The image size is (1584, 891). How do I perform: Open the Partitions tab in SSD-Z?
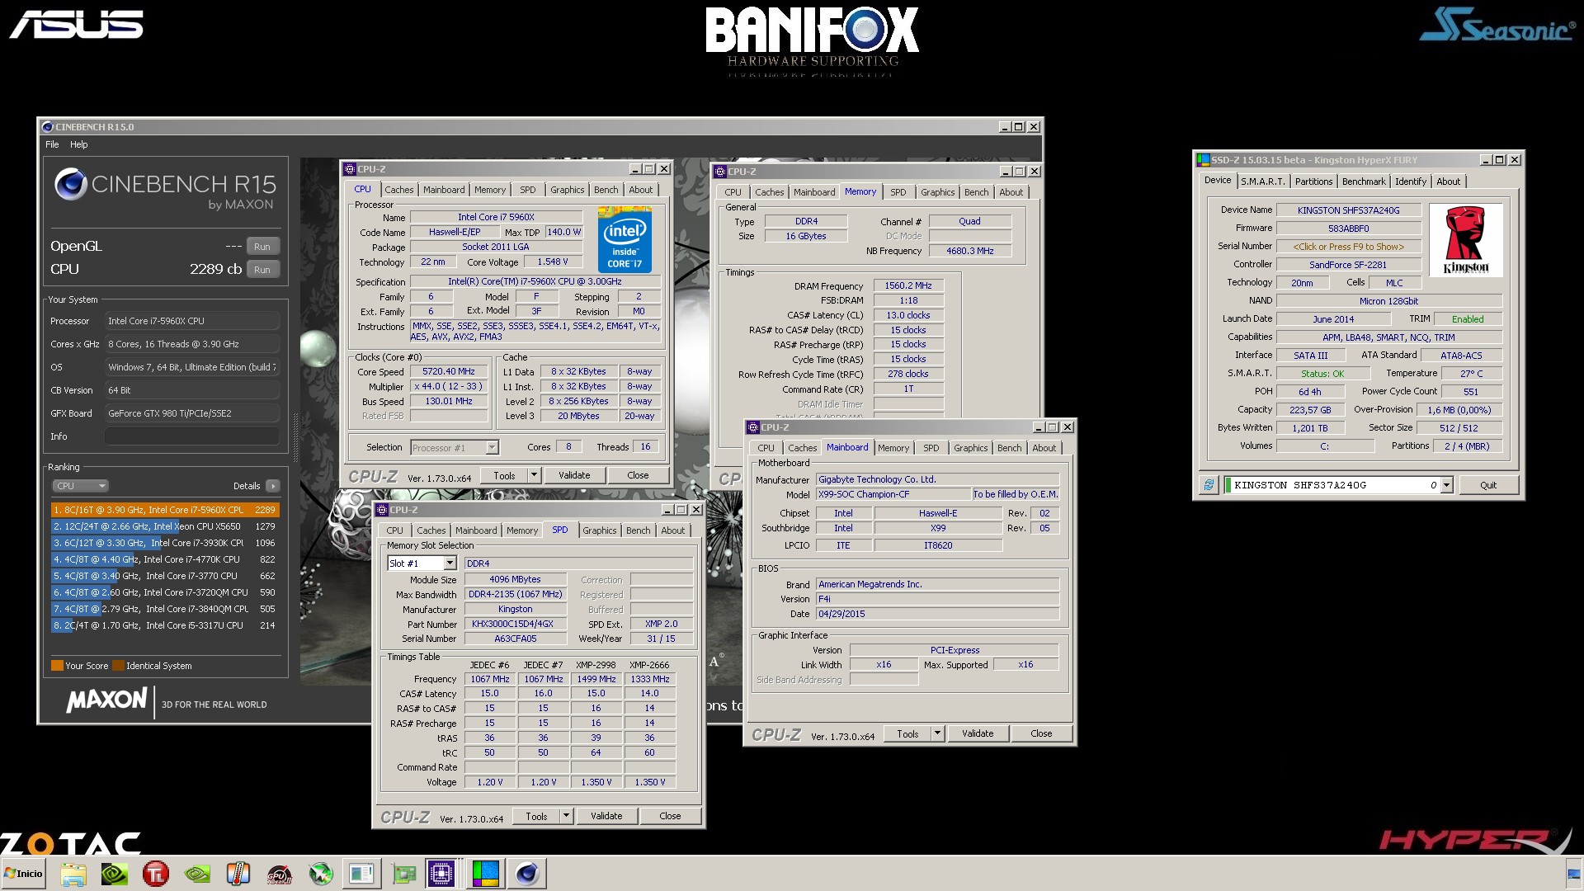pos(1313,181)
